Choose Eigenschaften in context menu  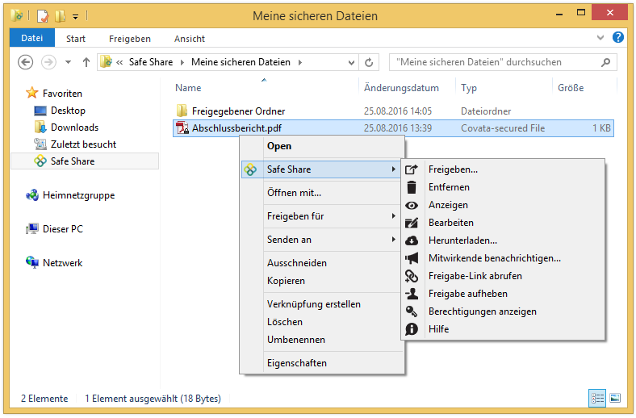[x=322, y=363]
